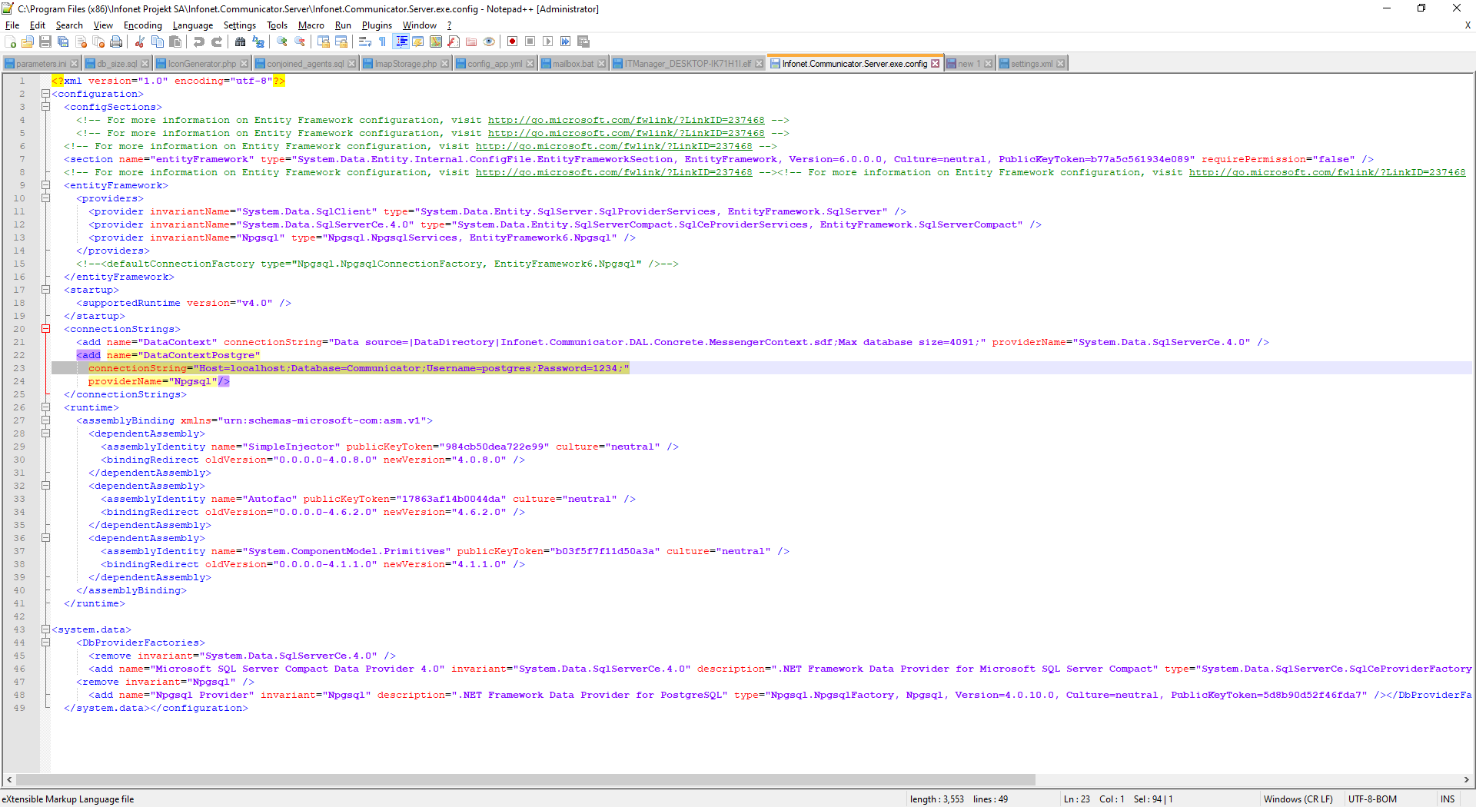Screen dimensions: 1476x807
Task: Switch to the parameters.ini tab
Action: [x=42, y=64]
